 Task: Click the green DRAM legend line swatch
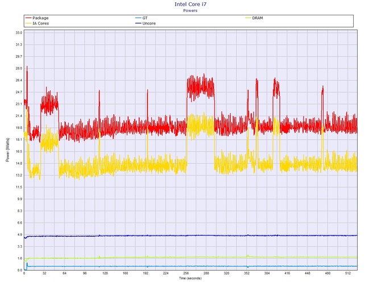248,18
